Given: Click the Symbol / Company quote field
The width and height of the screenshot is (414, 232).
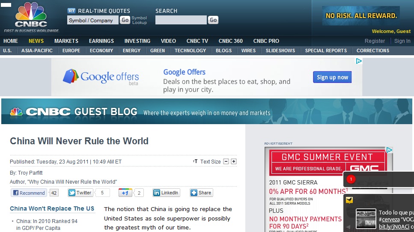Looking at the screenshot, I should pyautogui.click(x=92, y=20).
